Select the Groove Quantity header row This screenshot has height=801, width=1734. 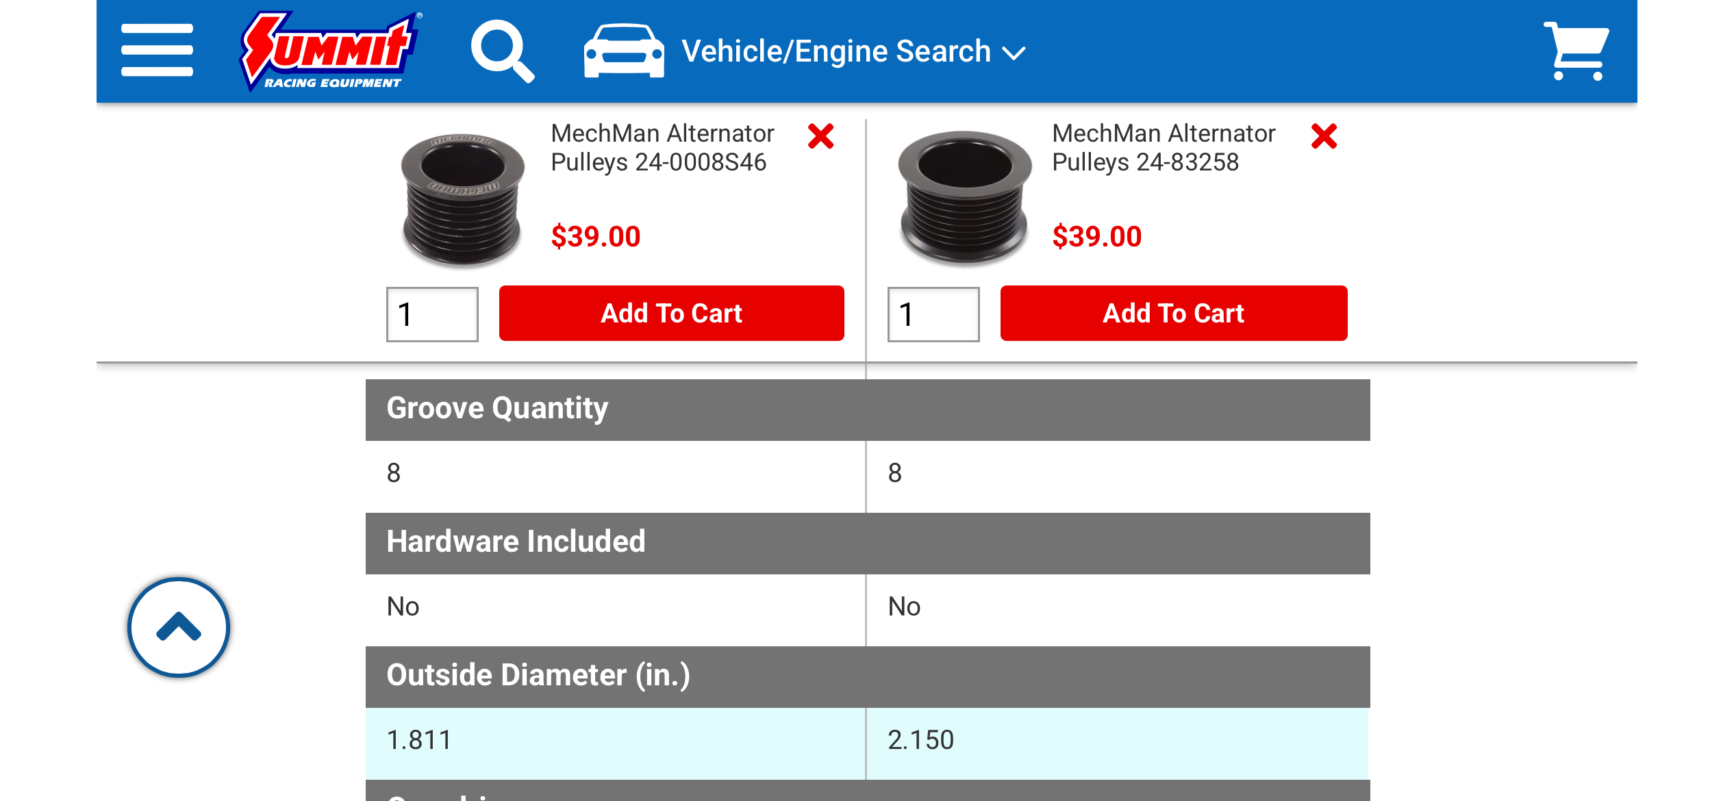coord(868,409)
